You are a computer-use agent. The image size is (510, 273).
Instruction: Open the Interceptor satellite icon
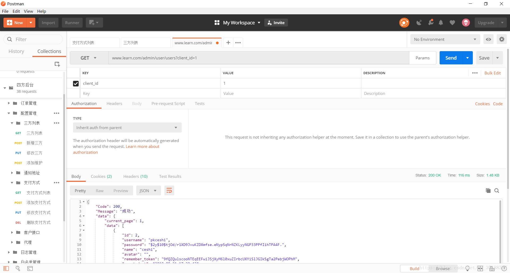tap(419, 23)
